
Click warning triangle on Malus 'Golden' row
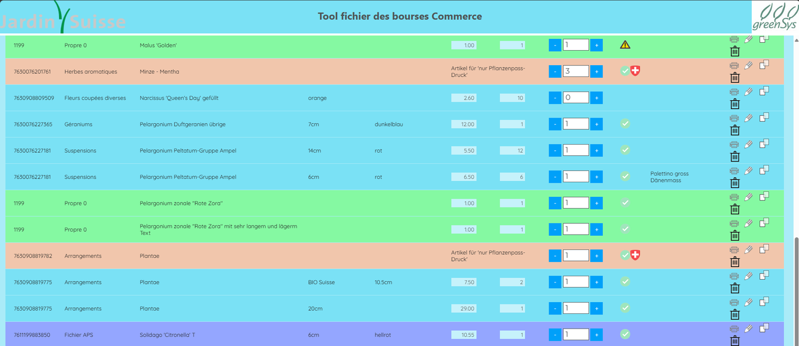[625, 45]
